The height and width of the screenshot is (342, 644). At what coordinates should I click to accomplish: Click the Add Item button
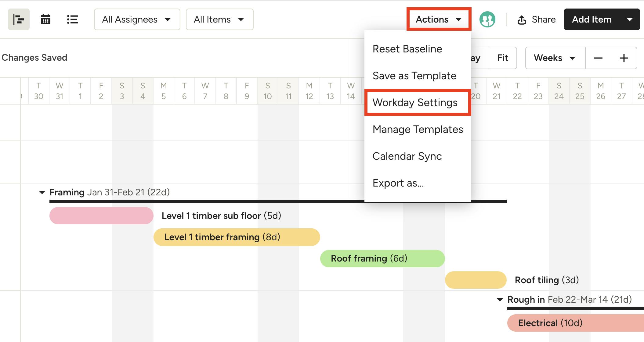pos(591,19)
